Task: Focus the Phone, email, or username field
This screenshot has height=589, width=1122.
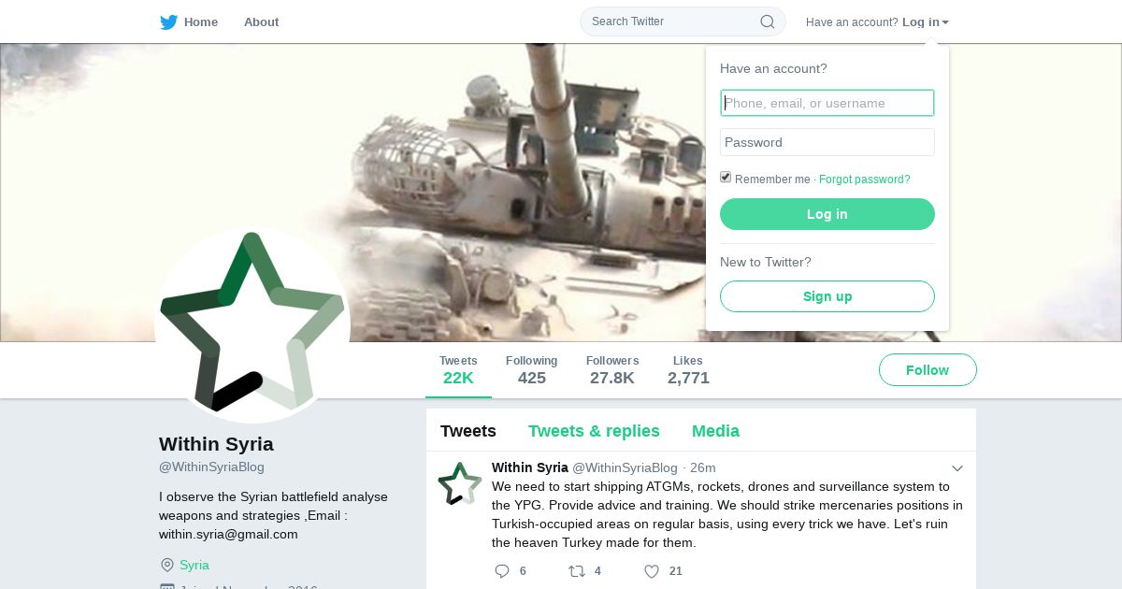Action: (827, 103)
